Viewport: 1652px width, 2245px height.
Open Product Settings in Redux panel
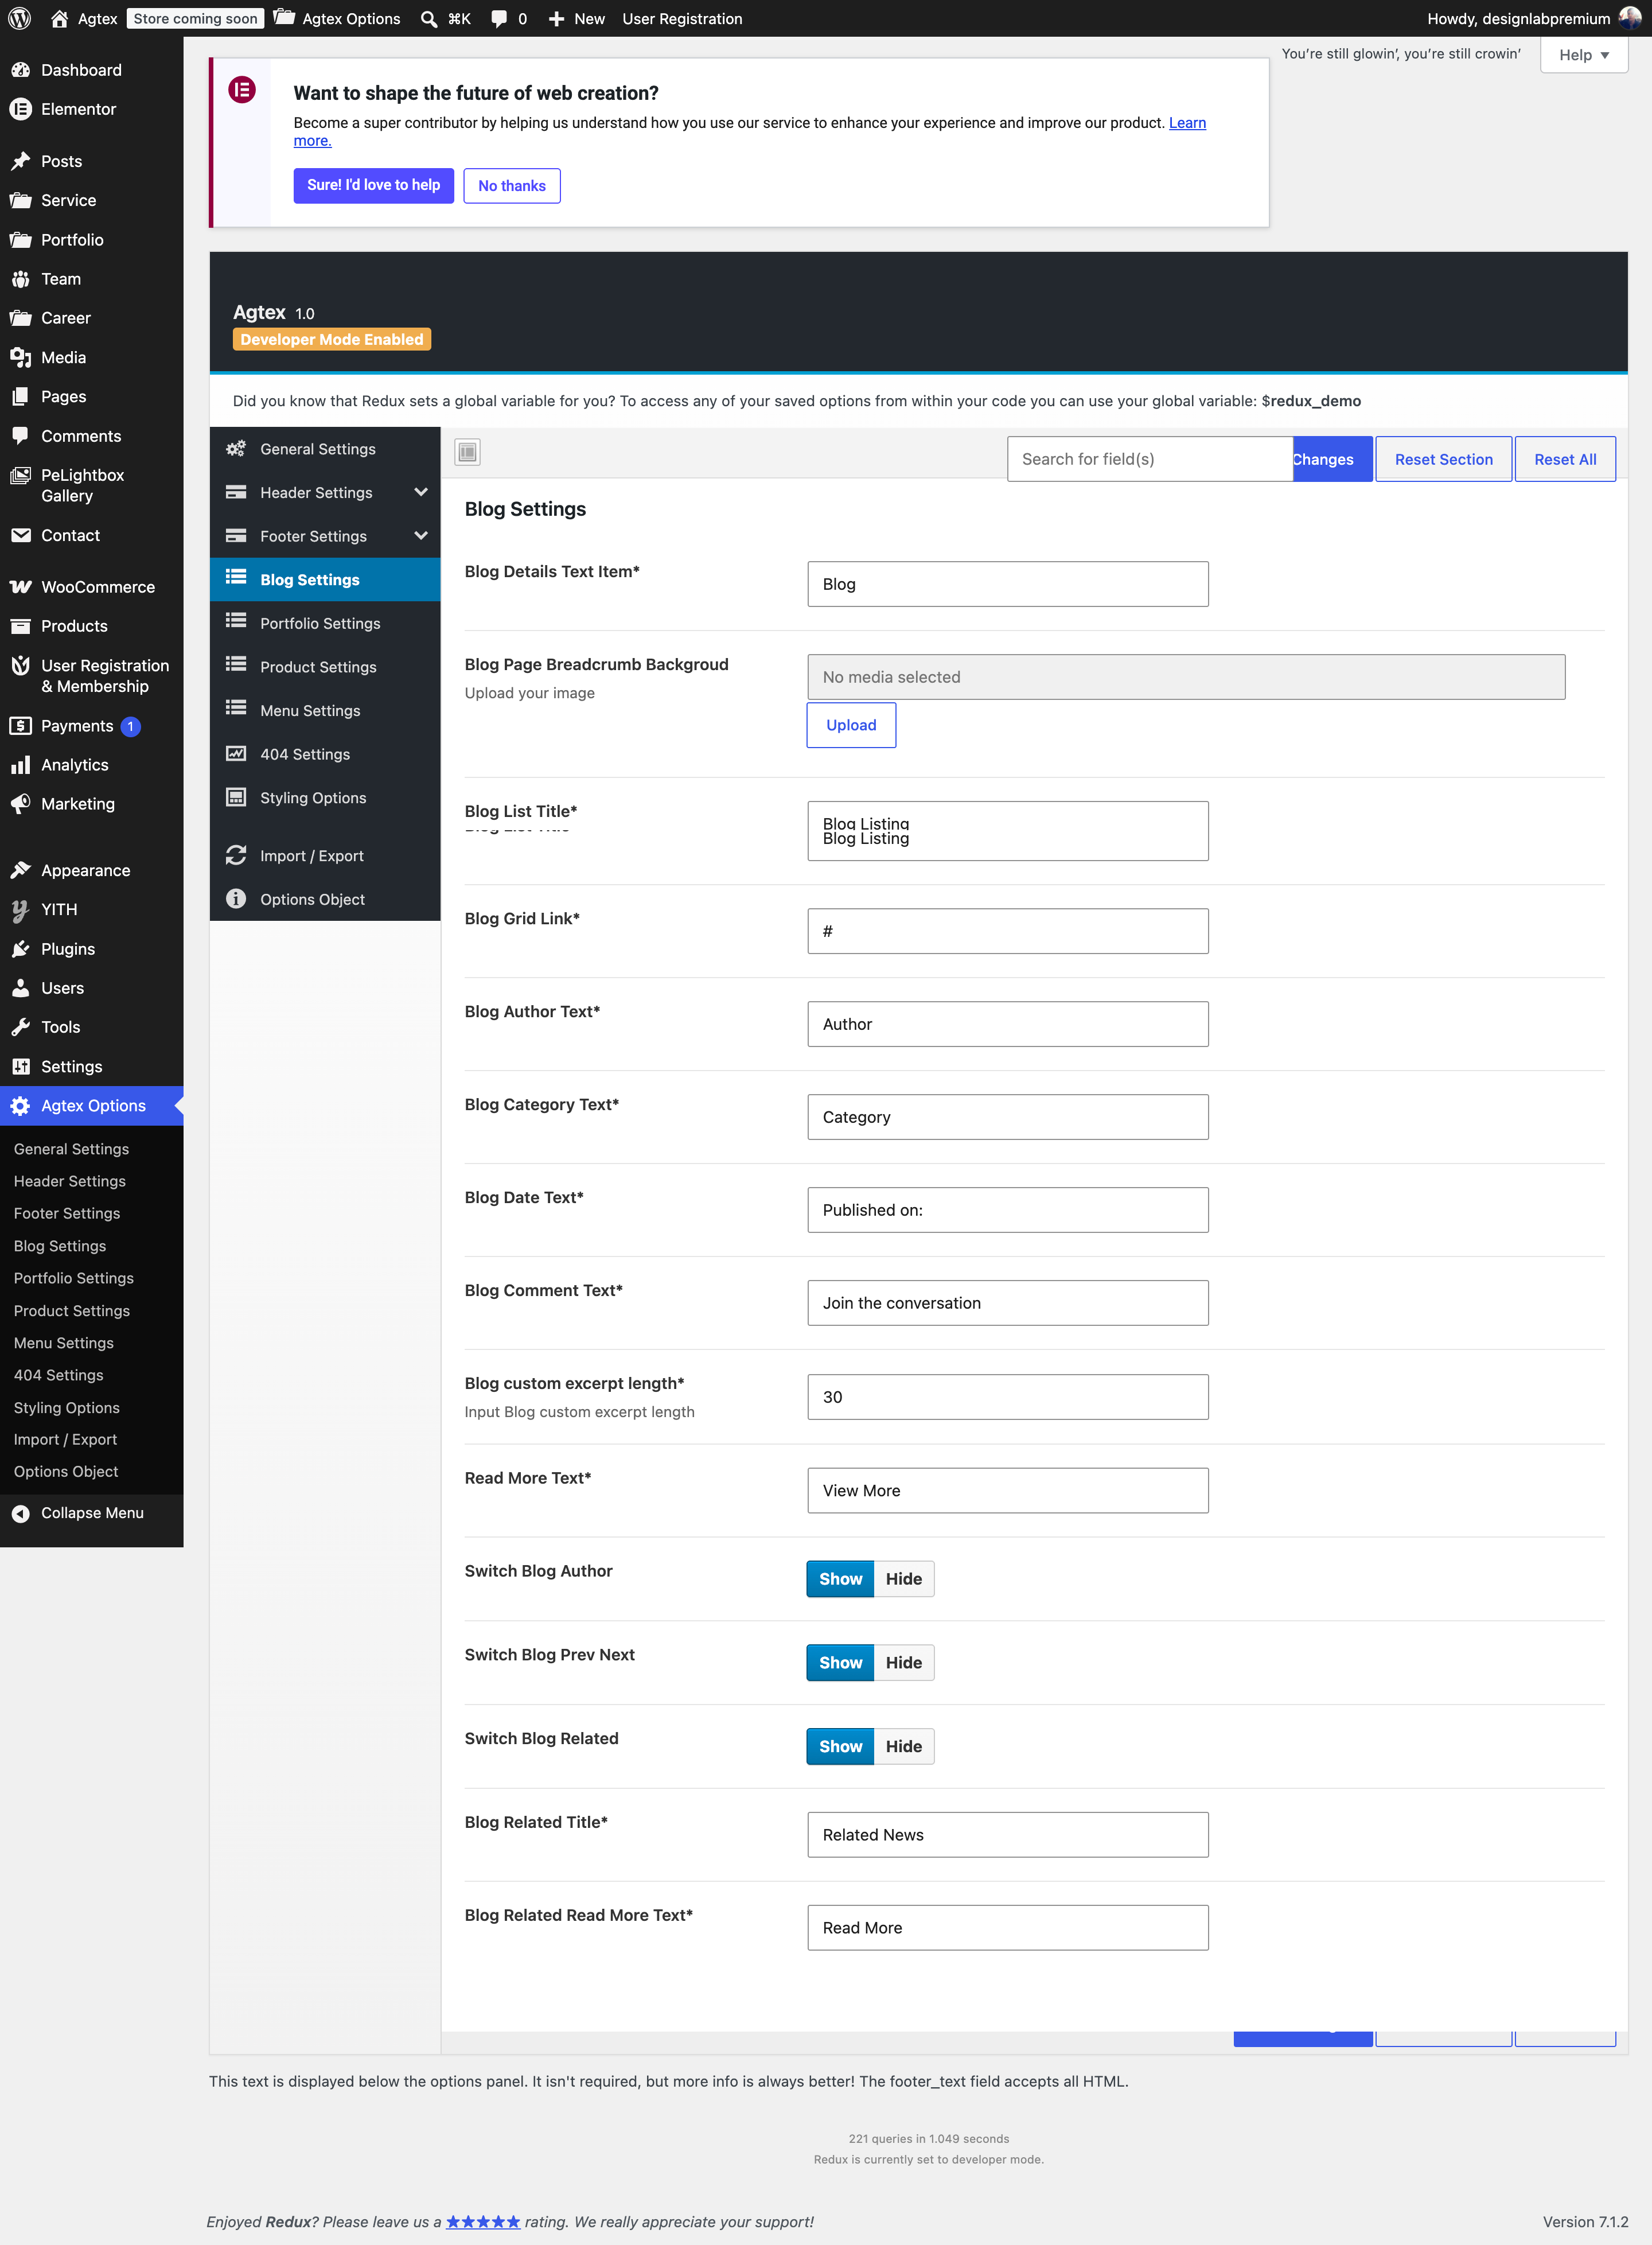point(325,667)
